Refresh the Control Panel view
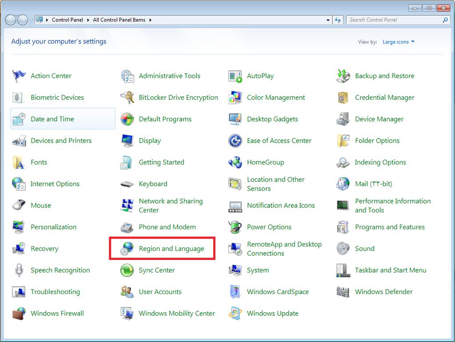 click(x=338, y=20)
